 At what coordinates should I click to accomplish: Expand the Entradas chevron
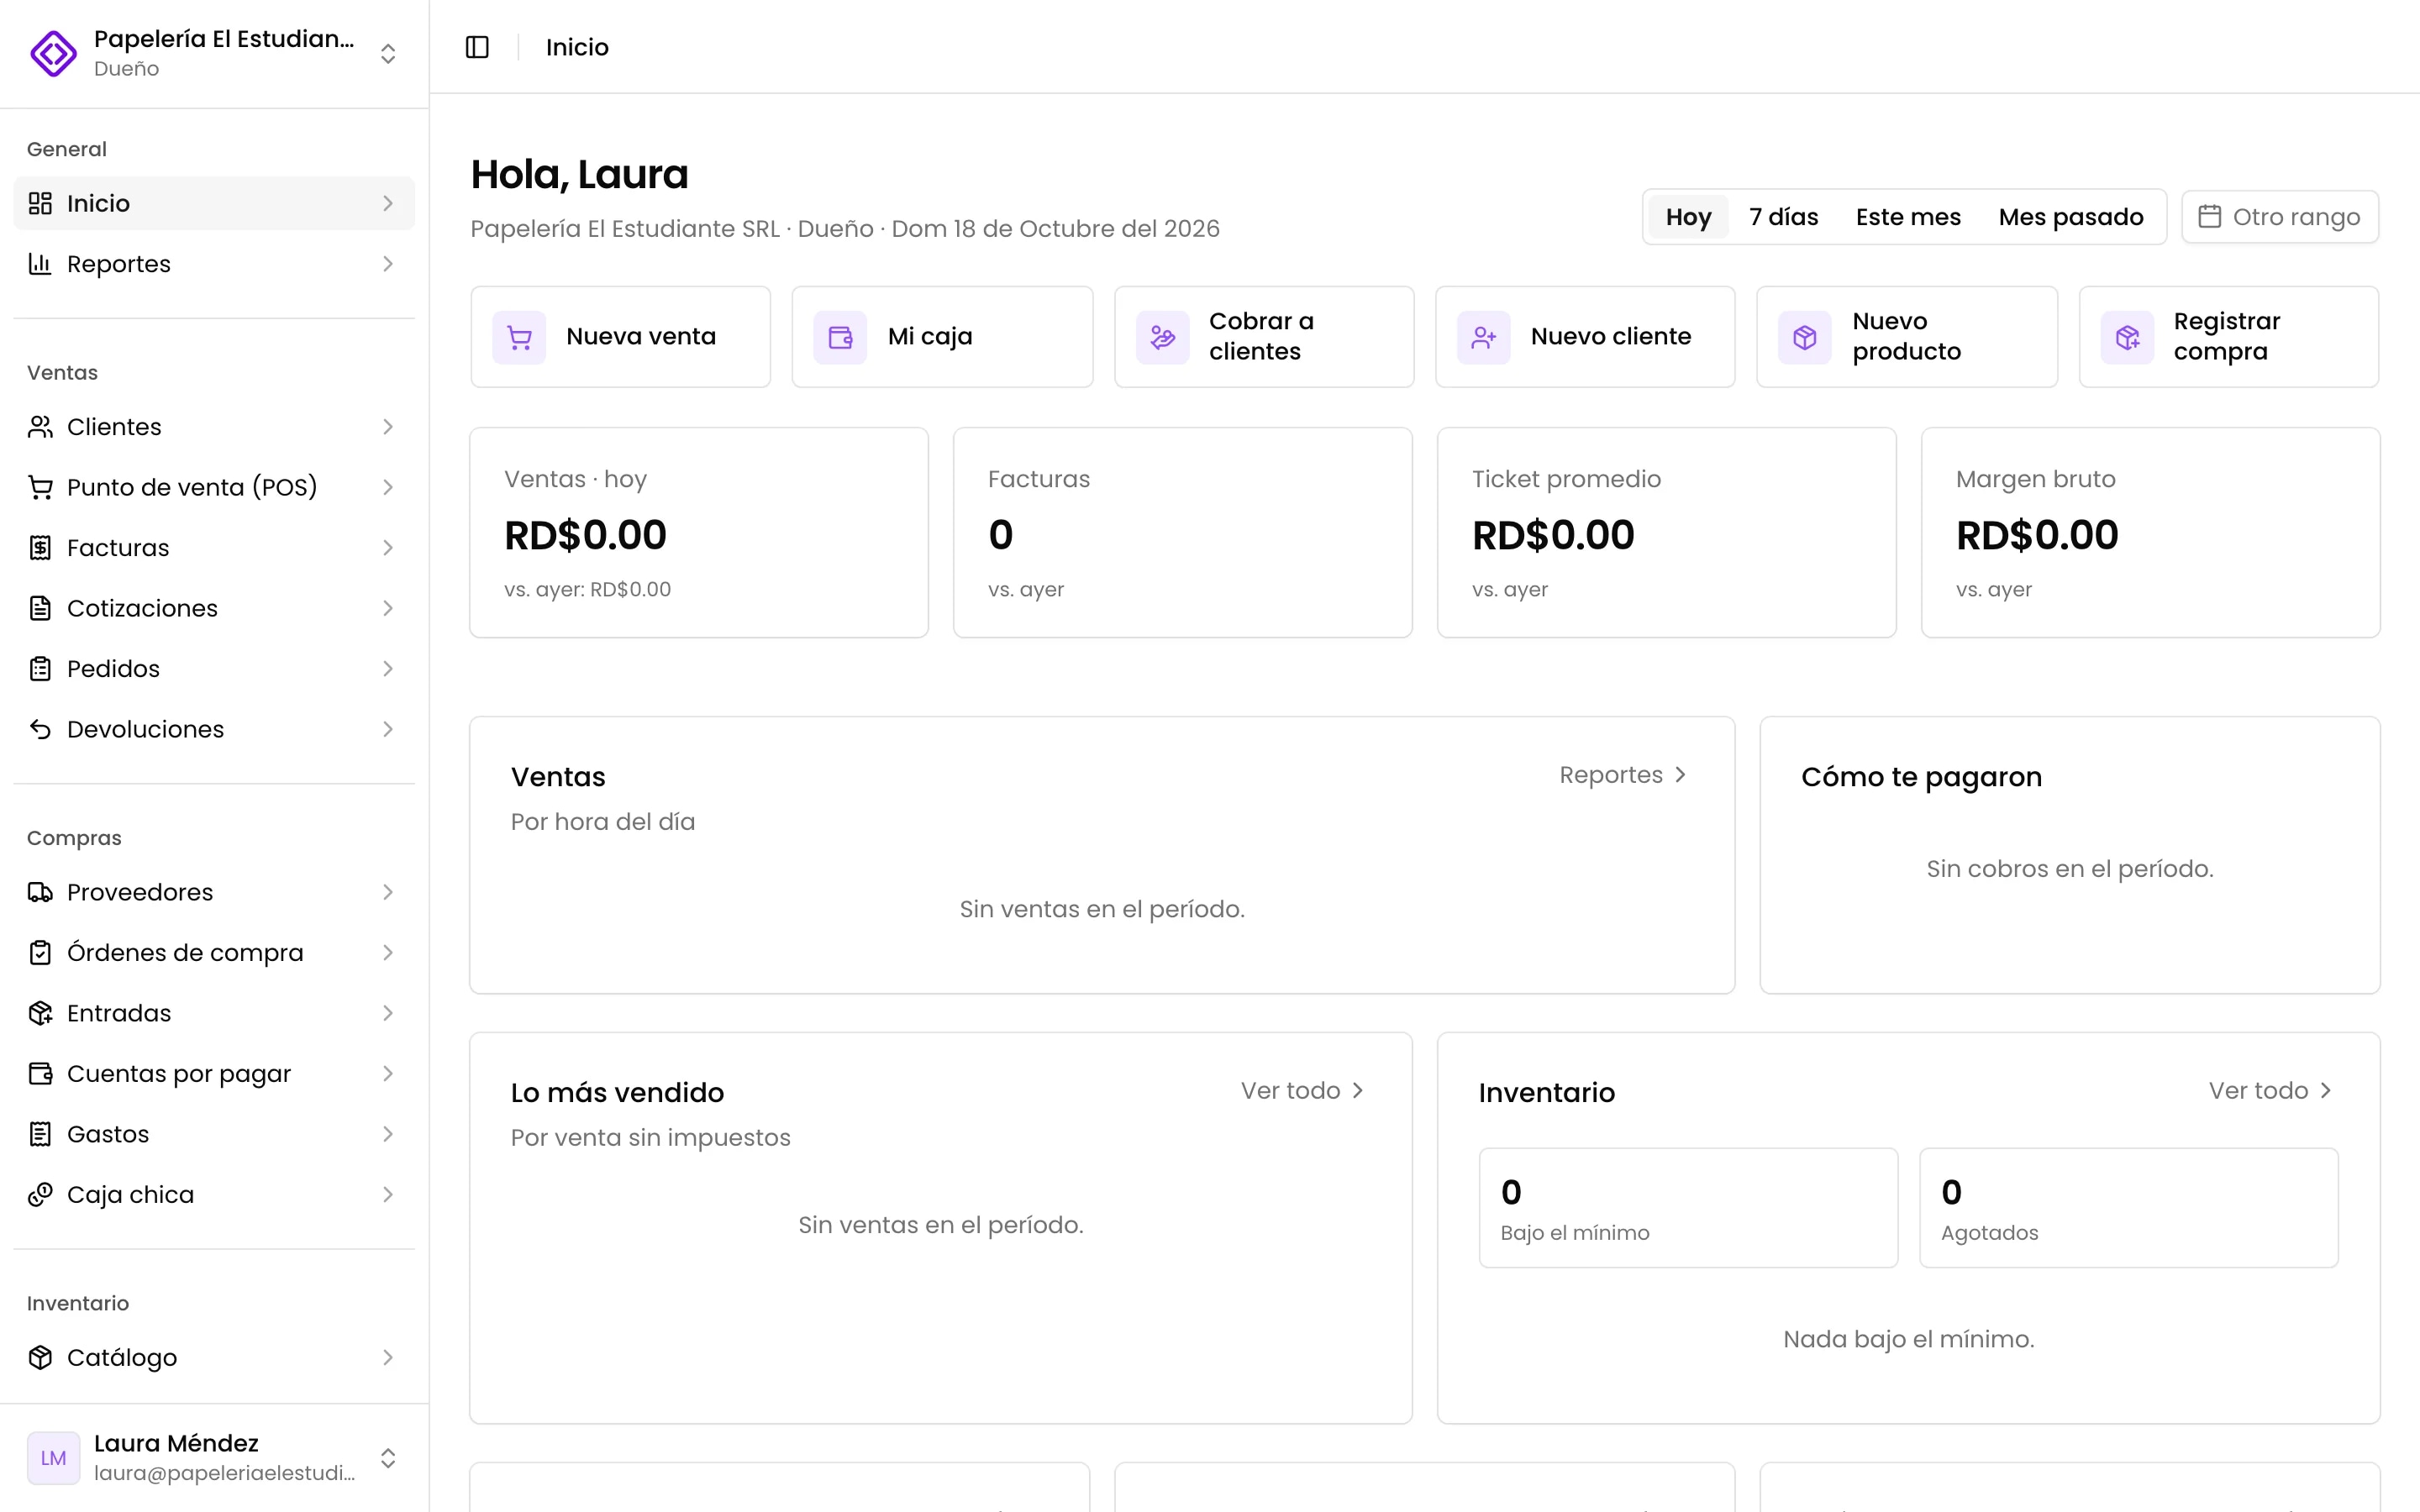pyautogui.click(x=388, y=1013)
